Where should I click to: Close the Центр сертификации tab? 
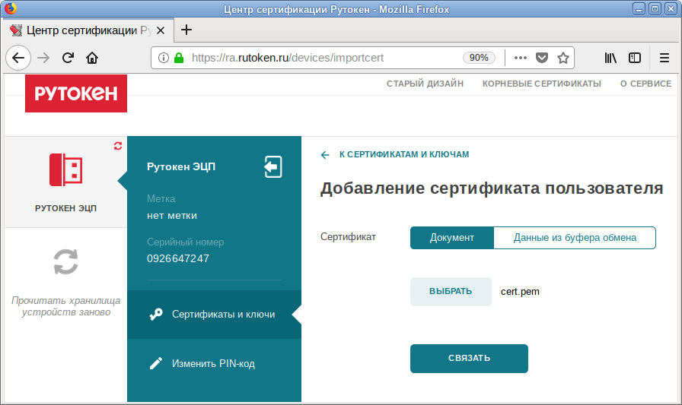[x=161, y=30]
